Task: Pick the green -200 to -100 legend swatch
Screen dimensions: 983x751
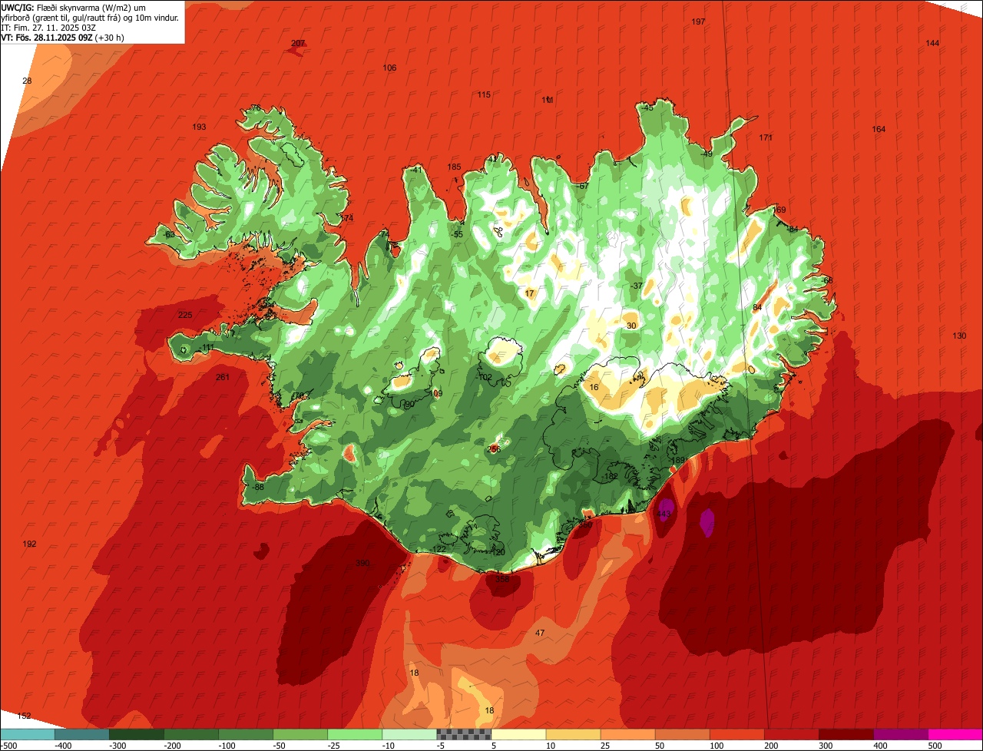Action: coord(191,734)
